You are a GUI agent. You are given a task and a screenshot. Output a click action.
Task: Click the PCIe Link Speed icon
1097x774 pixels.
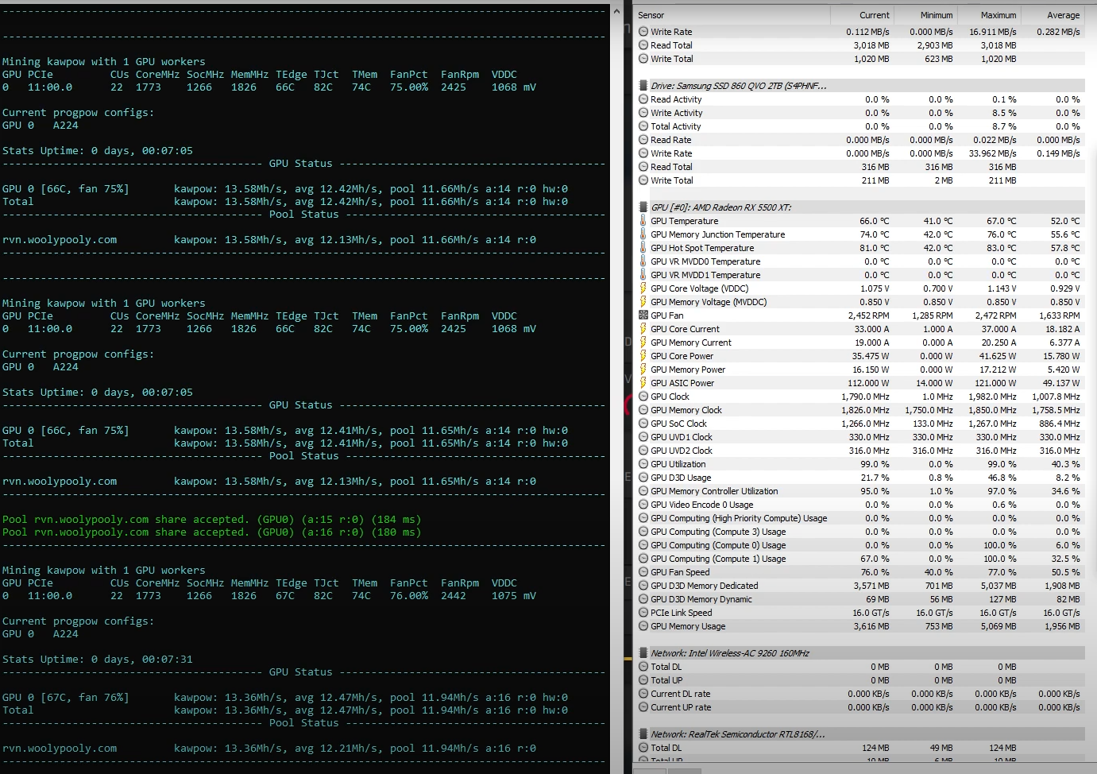pos(643,613)
